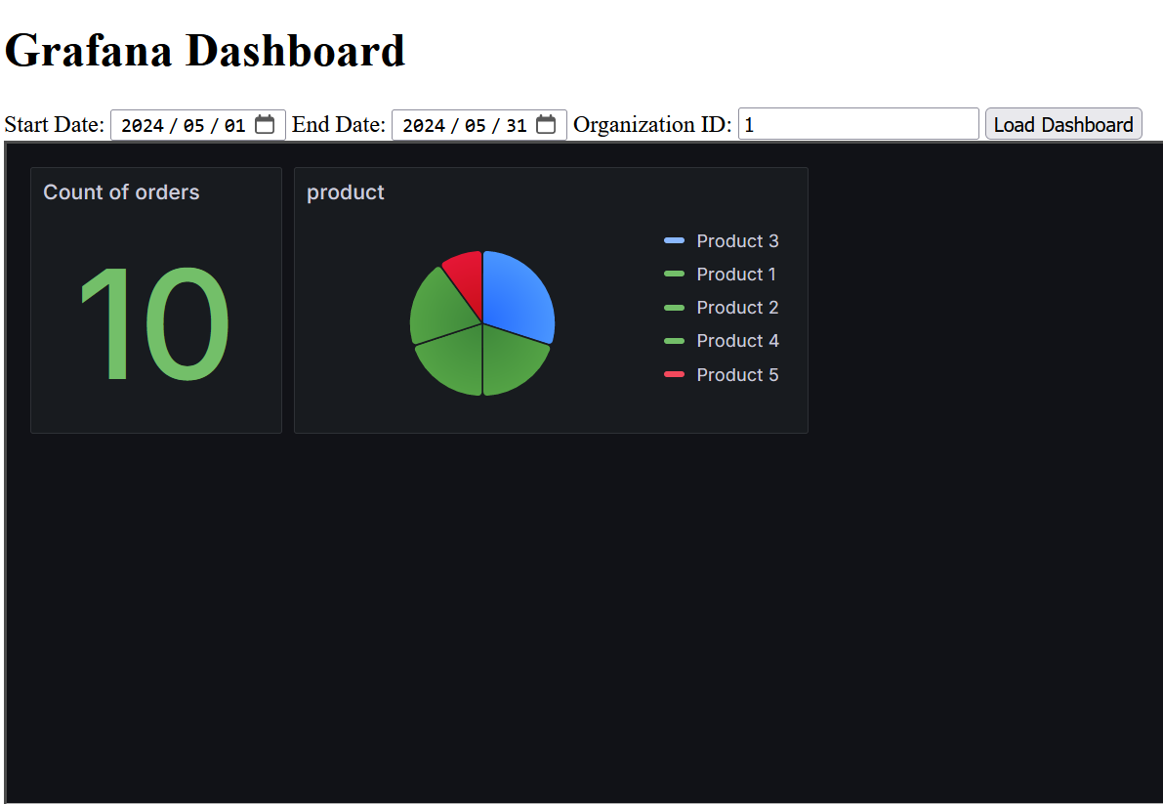Click the Product 5 red legend swatch
The height and width of the screenshot is (804, 1163).
pos(674,374)
